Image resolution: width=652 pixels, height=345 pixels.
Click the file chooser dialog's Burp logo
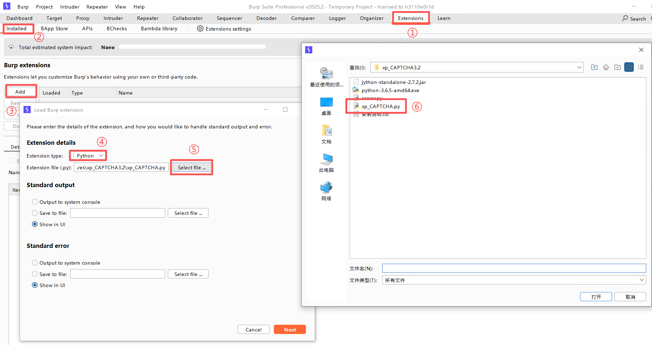tap(309, 50)
